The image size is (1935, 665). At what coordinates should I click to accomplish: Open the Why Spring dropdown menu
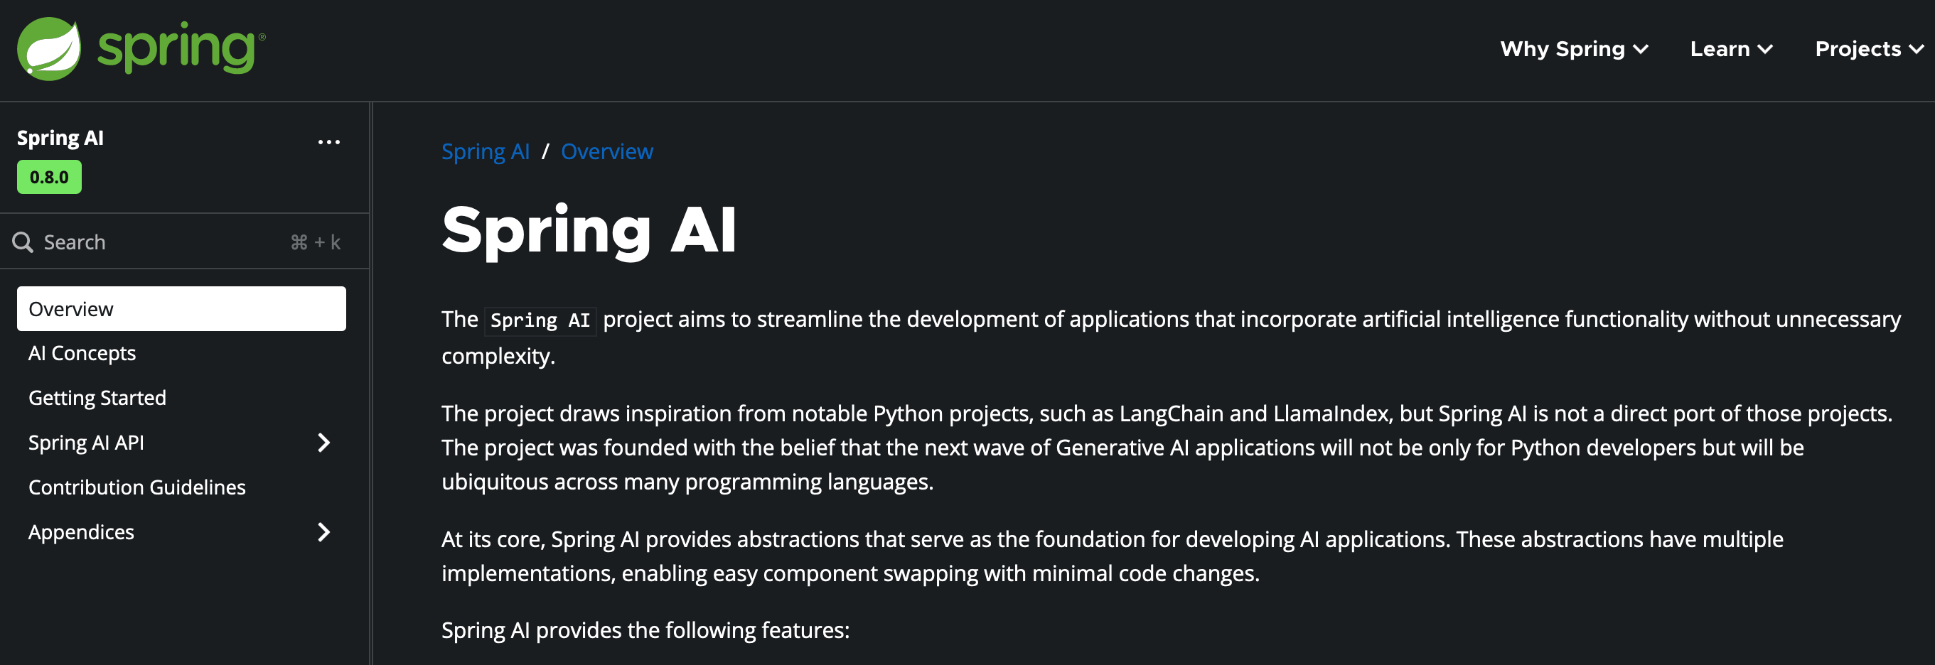pyautogui.click(x=1574, y=49)
